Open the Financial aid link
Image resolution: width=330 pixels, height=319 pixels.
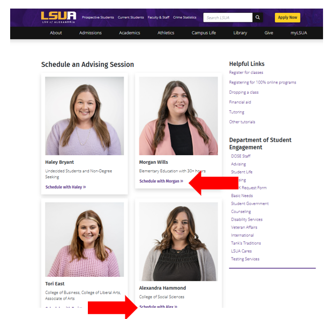pos(240,102)
